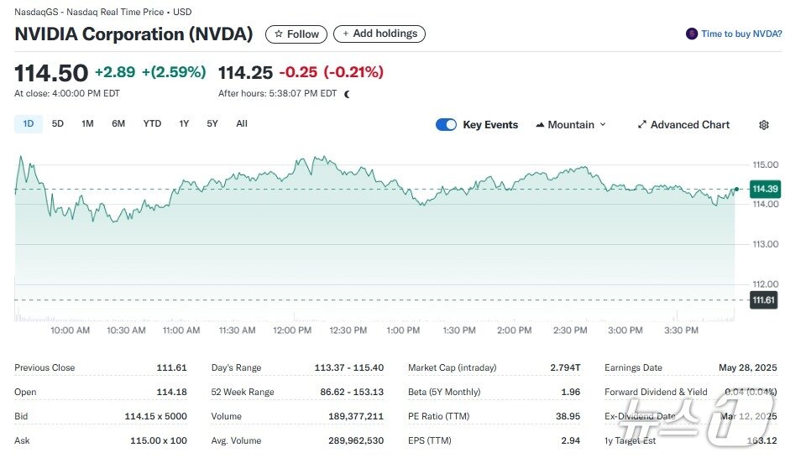Click the 111.61 previous close marker
This screenshot has width=785, height=458.
tap(763, 300)
